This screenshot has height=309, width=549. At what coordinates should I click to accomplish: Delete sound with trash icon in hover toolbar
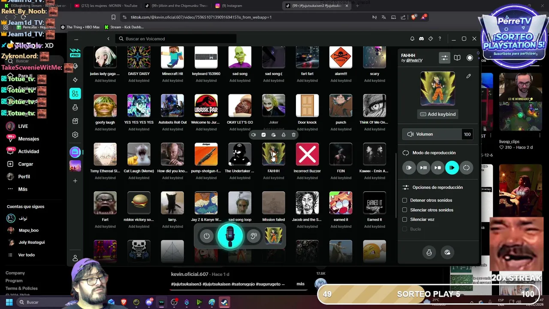[x=293, y=135]
